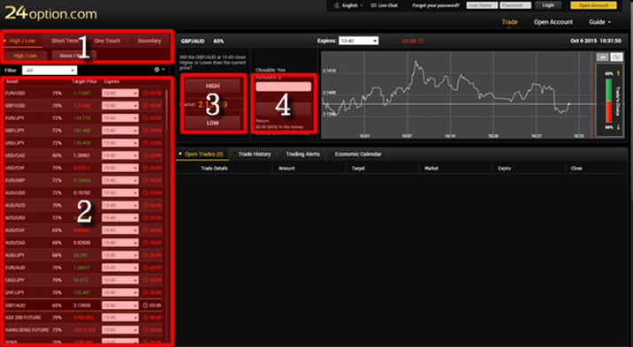The height and width of the screenshot is (347, 633).
Task: Open the Filter dropdown set to All
Action: (50, 70)
